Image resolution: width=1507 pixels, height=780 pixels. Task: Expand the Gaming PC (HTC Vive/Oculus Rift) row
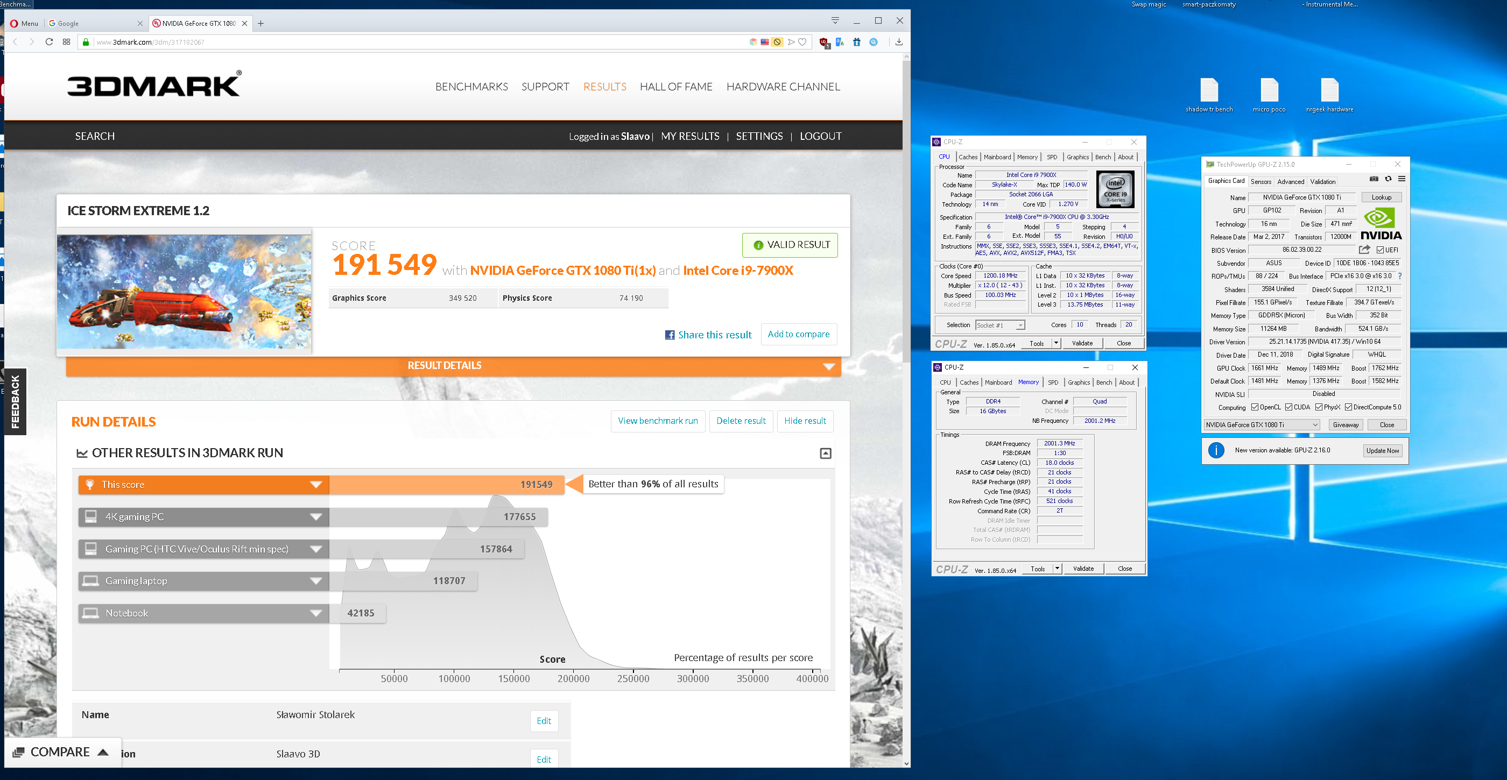pyautogui.click(x=203, y=549)
